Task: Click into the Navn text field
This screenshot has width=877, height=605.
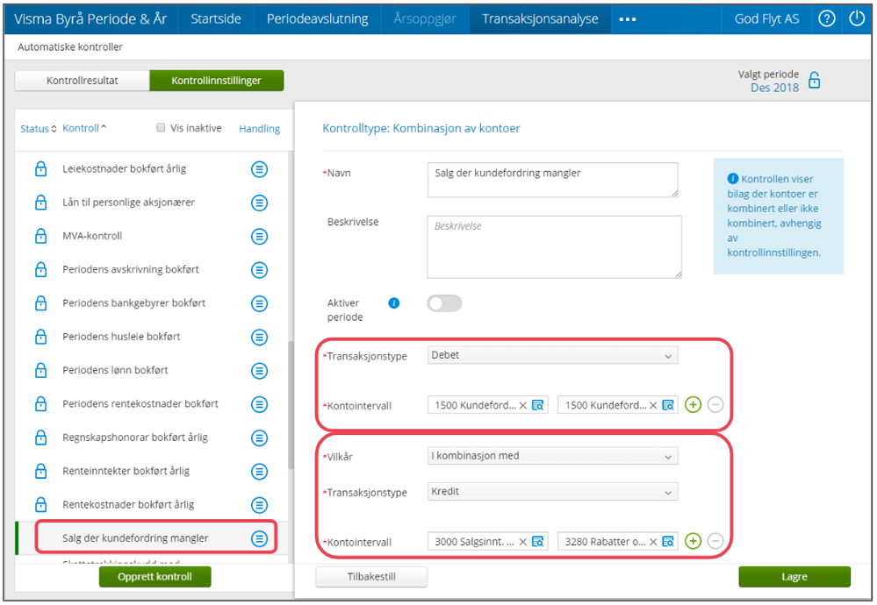Action: [552, 180]
